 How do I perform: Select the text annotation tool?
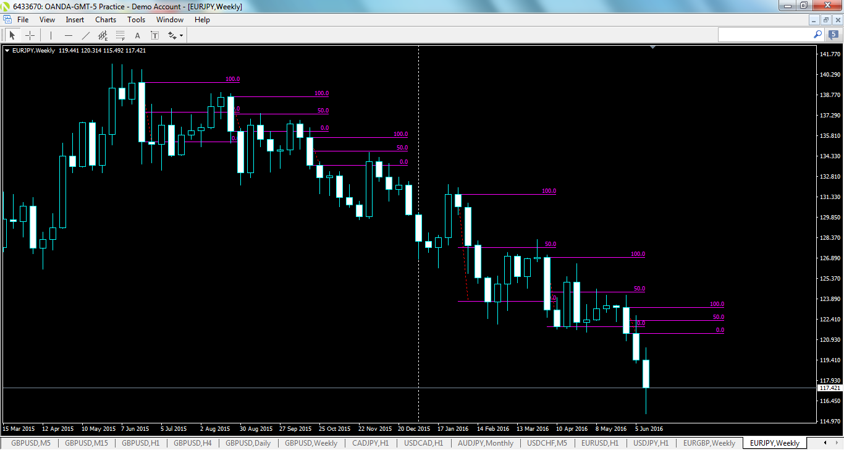(x=137, y=35)
